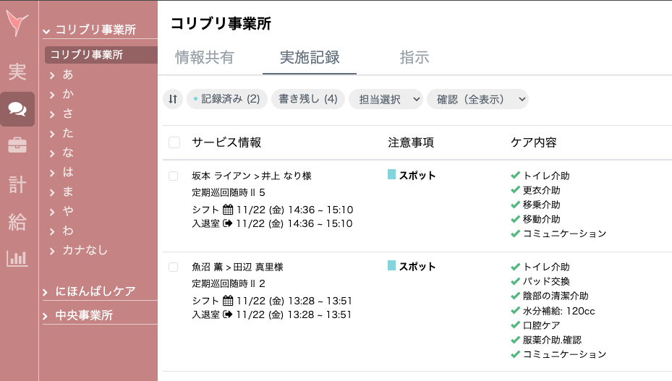The height and width of the screenshot is (381, 672).
Task: Filter by 書き残し (4)
Action: pyautogui.click(x=307, y=100)
